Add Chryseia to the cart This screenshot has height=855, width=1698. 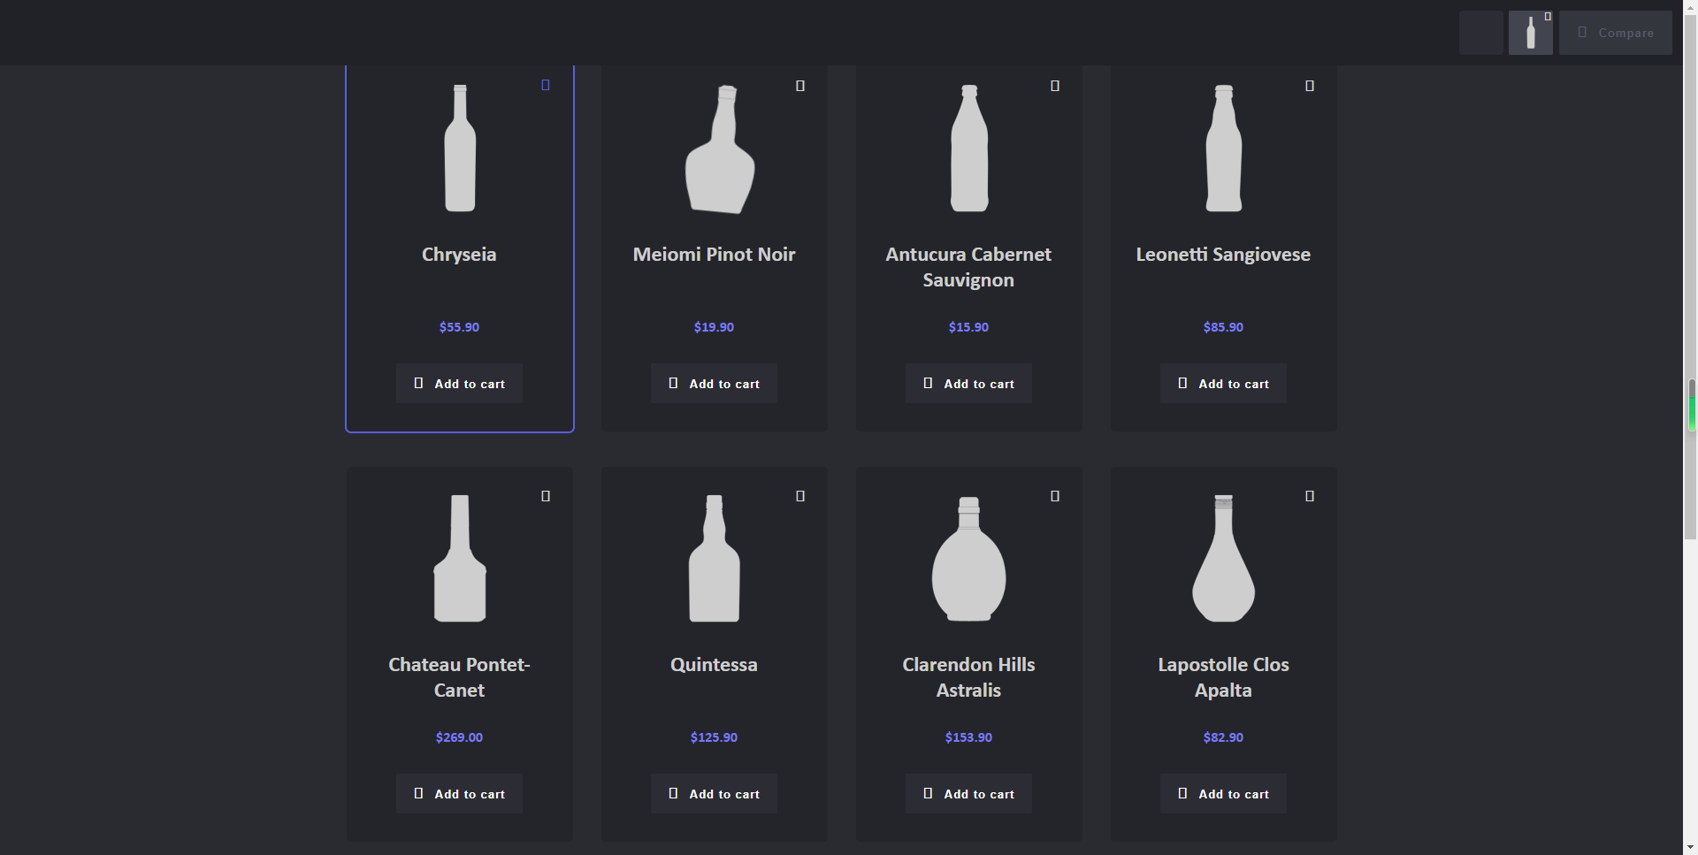(x=459, y=384)
